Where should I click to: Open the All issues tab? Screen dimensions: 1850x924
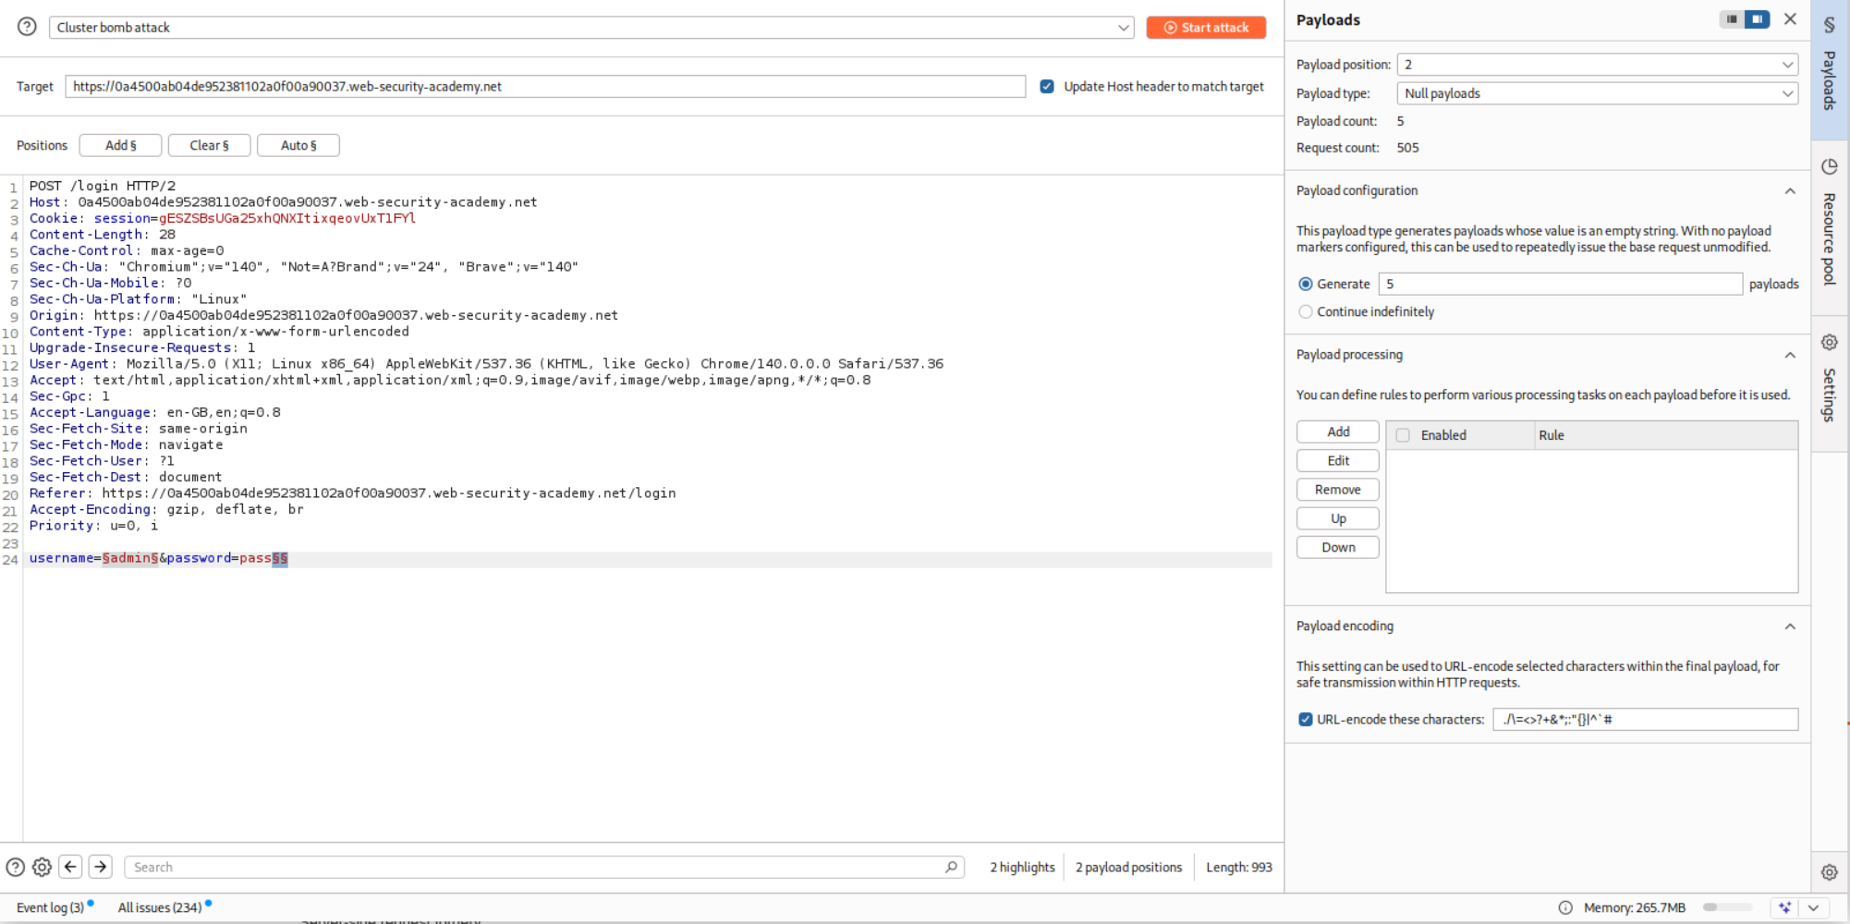[160, 907]
